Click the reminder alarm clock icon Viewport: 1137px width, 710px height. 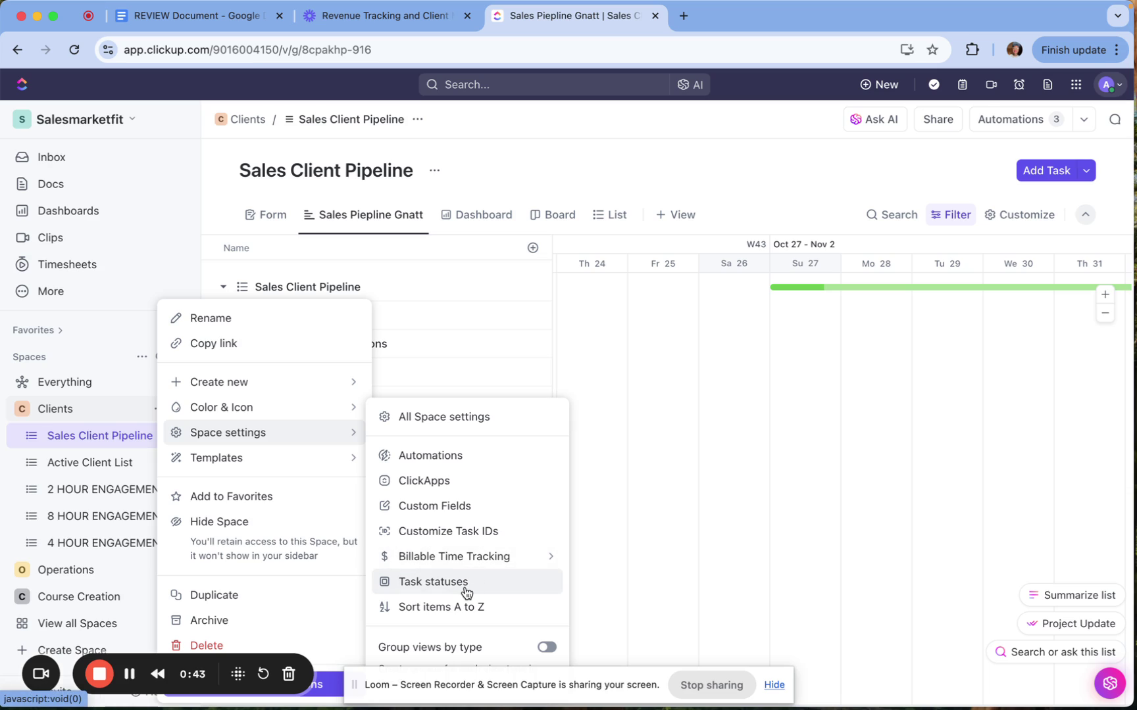[1019, 84]
